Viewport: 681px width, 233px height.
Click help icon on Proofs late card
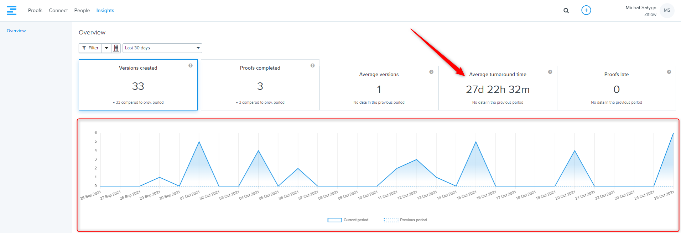(x=669, y=72)
